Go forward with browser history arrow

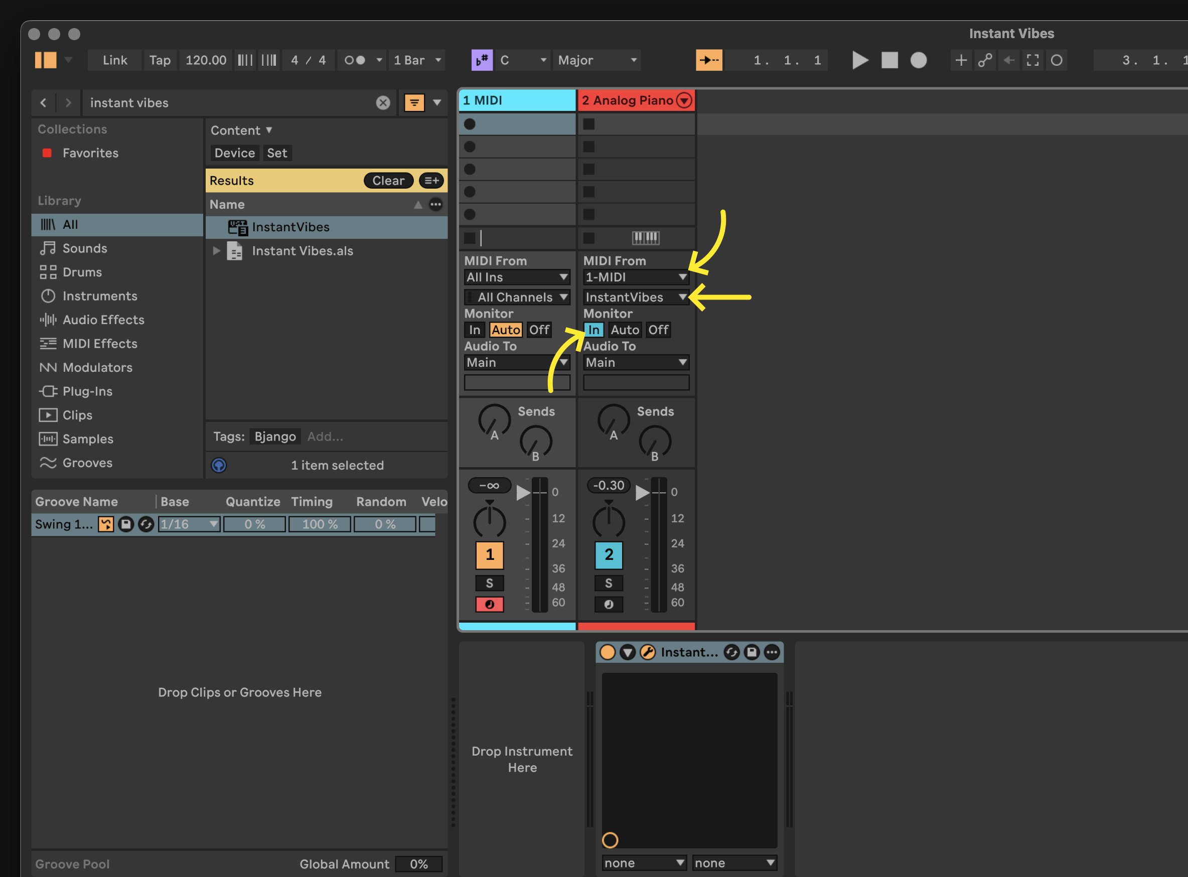click(68, 102)
